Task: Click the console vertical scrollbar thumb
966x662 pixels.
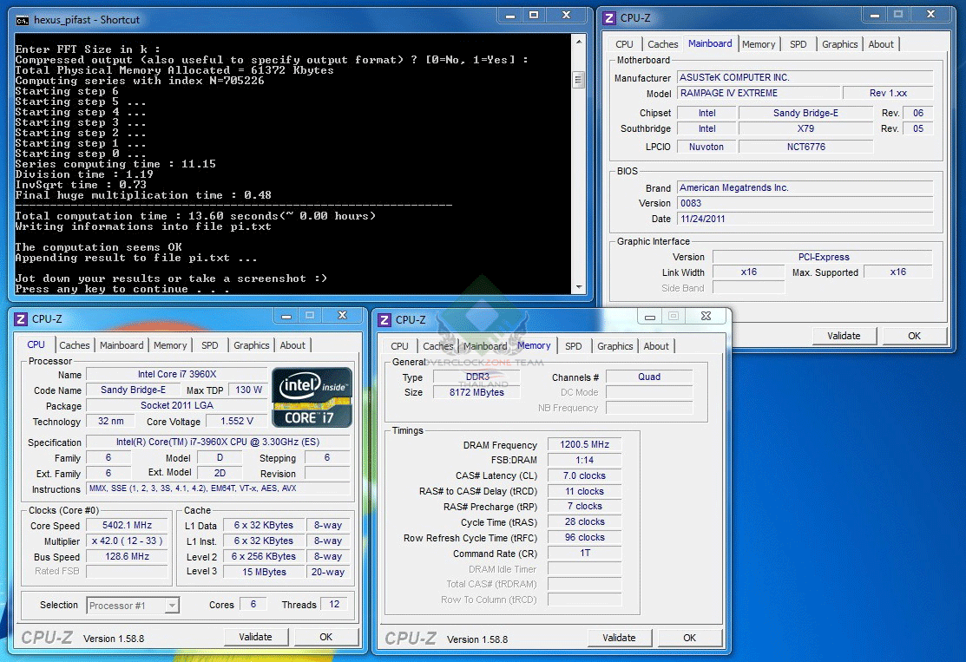Action: coord(579,80)
